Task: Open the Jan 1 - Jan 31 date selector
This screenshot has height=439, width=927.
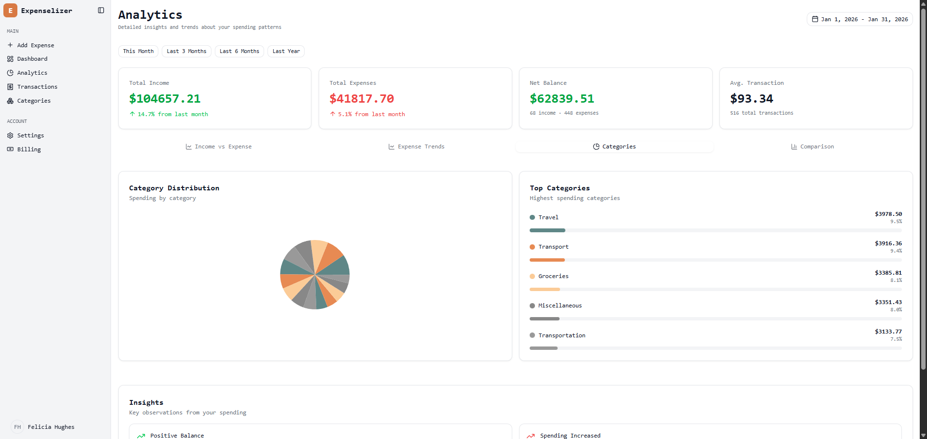Action: tap(859, 19)
